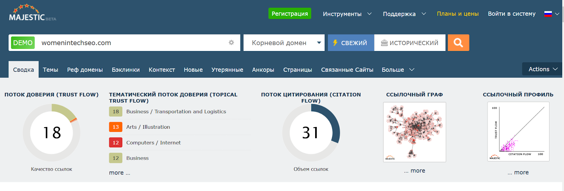Select the ИСТОРИЧЕСКИЙ index toggle
Viewport: 564px width, 191px height.
pyautogui.click(x=410, y=43)
